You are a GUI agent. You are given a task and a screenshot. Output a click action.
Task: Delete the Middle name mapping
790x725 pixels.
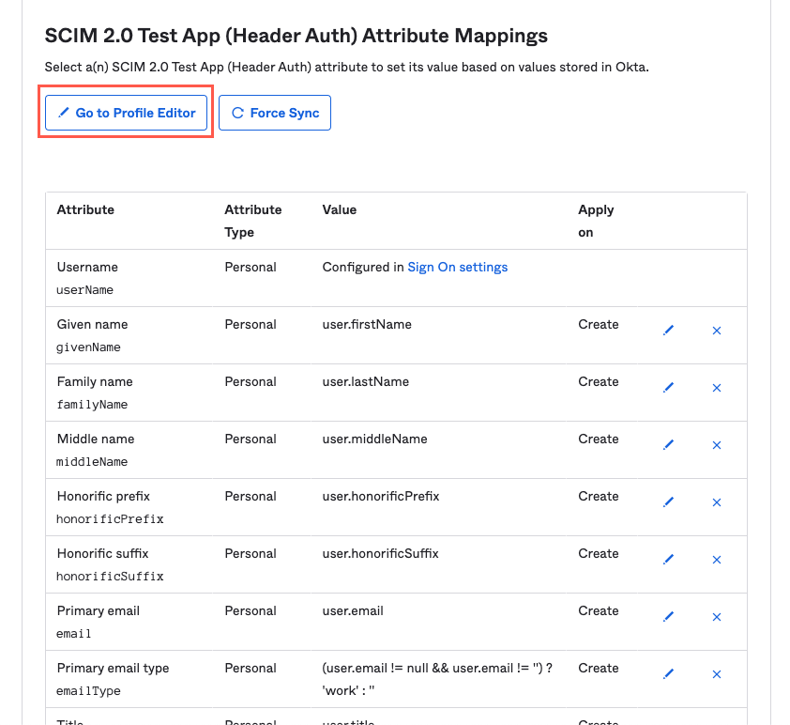pyautogui.click(x=717, y=445)
